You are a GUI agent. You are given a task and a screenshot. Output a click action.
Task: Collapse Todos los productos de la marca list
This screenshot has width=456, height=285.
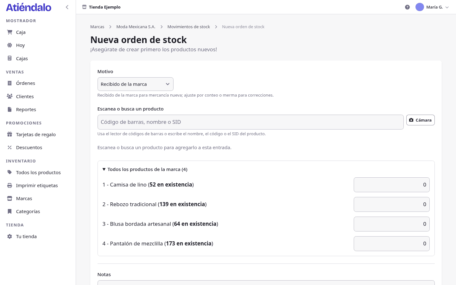145,169
